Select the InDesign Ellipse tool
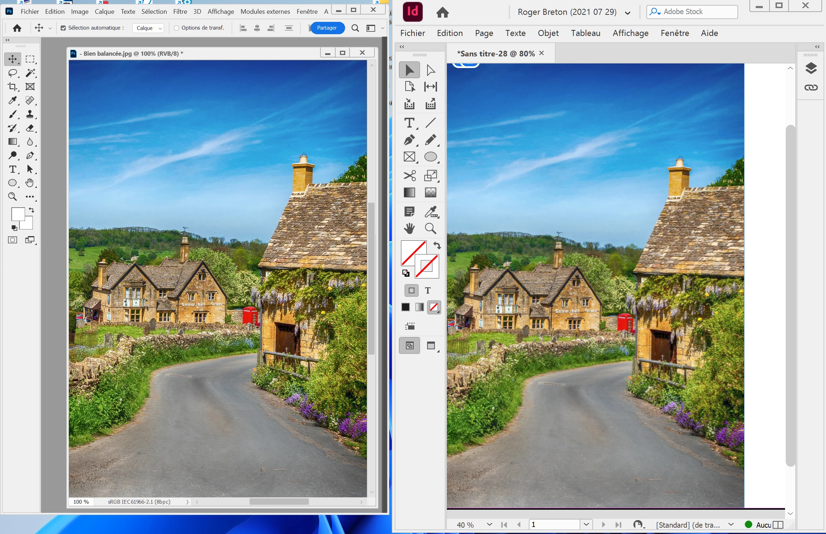This screenshot has width=826, height=534. tap(430, 156)
